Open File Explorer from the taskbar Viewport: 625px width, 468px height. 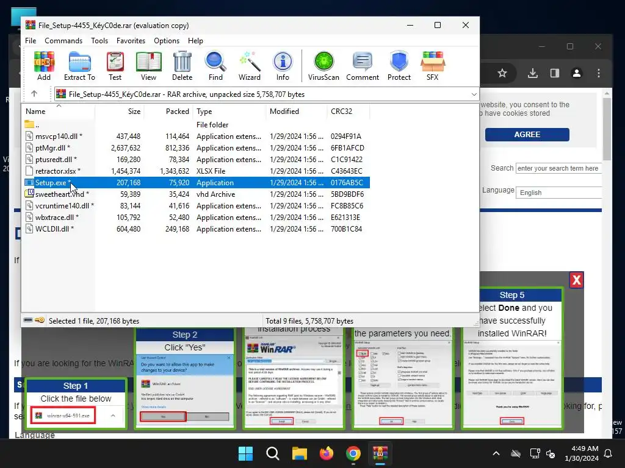pyautogui.click(x=299, y=453)
